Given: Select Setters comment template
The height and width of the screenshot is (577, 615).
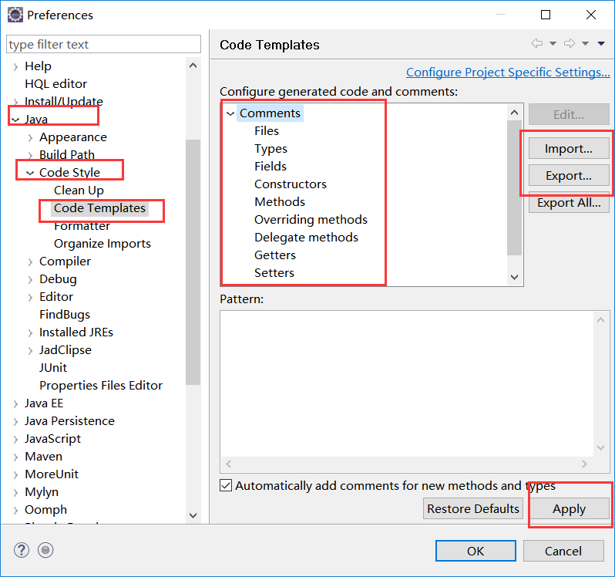Looking at the screenshot, I should click(274, 273).
